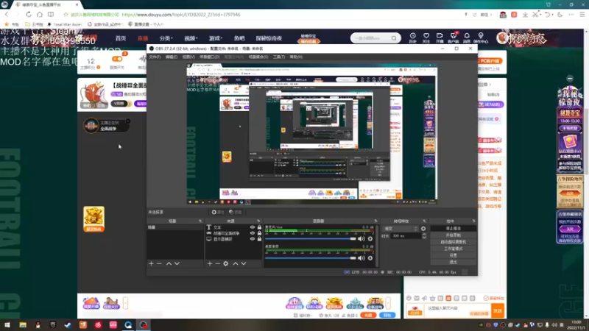The height and width of the screenshot is (331, 589).
Task: Open Douyu 消息 message bell icon
Action: [467, 38]
